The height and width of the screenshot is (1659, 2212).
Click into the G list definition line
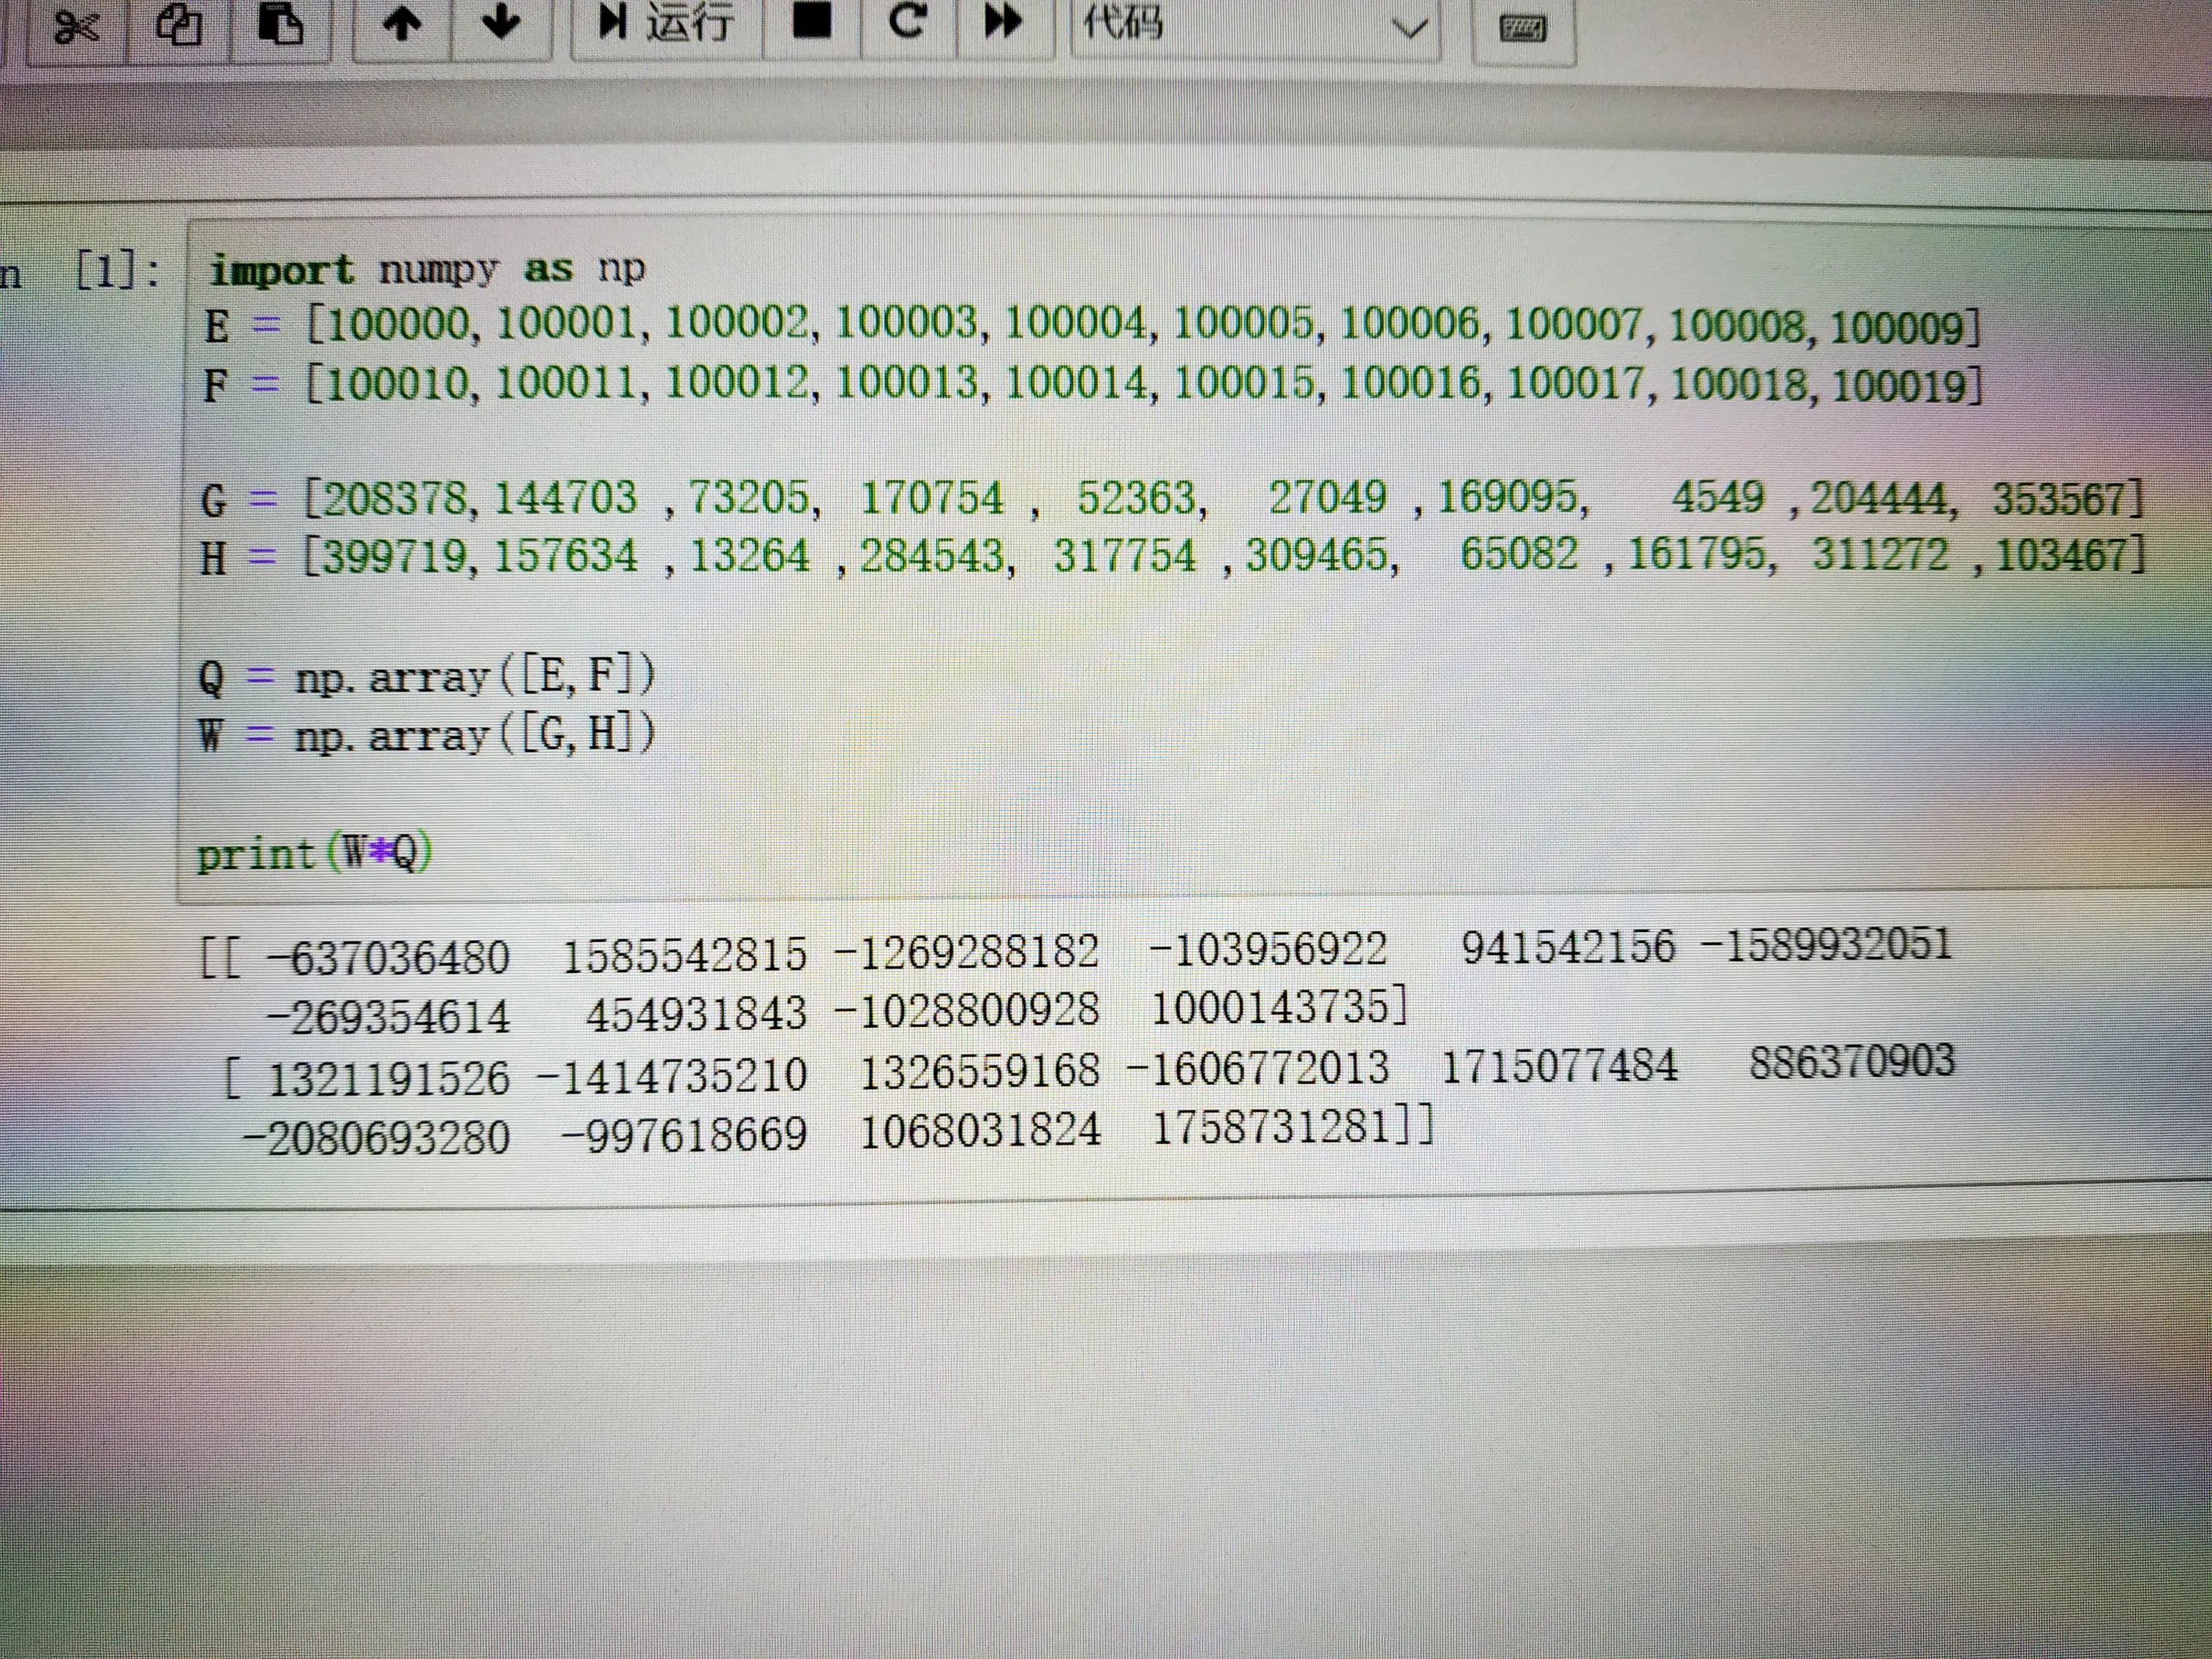[1172, 498]
